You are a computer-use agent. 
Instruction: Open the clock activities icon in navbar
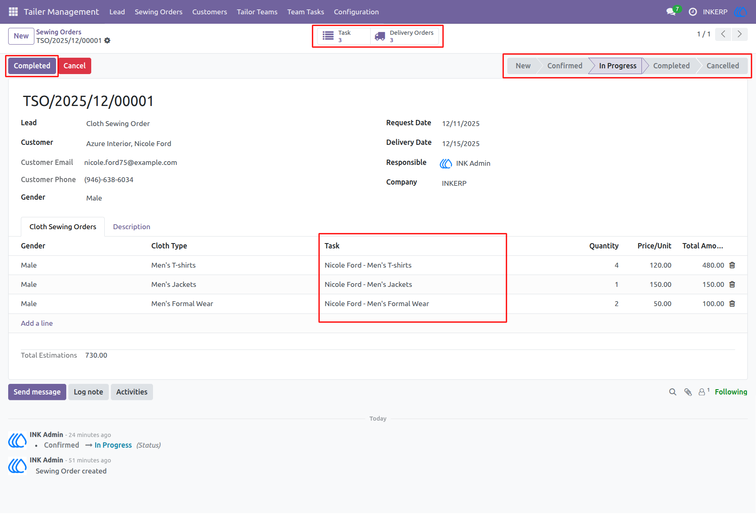pyautogui.click(x=693, y=12)
